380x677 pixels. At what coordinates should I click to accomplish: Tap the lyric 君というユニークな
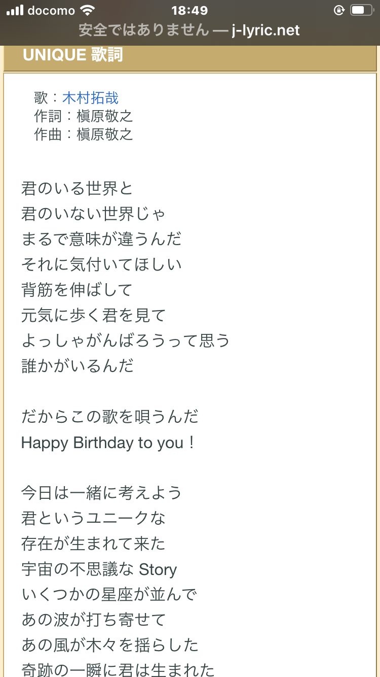94,518
